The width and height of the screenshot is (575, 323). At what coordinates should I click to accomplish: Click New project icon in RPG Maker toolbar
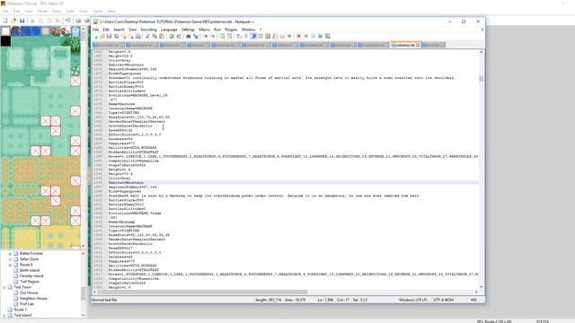(5, 21)
